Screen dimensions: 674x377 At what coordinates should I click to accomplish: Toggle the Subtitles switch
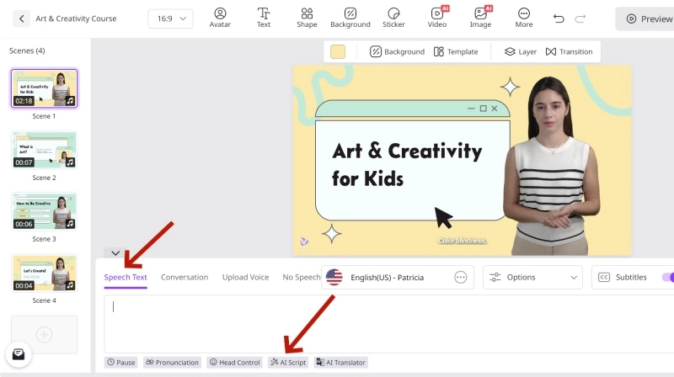click(x=667, y=277)
